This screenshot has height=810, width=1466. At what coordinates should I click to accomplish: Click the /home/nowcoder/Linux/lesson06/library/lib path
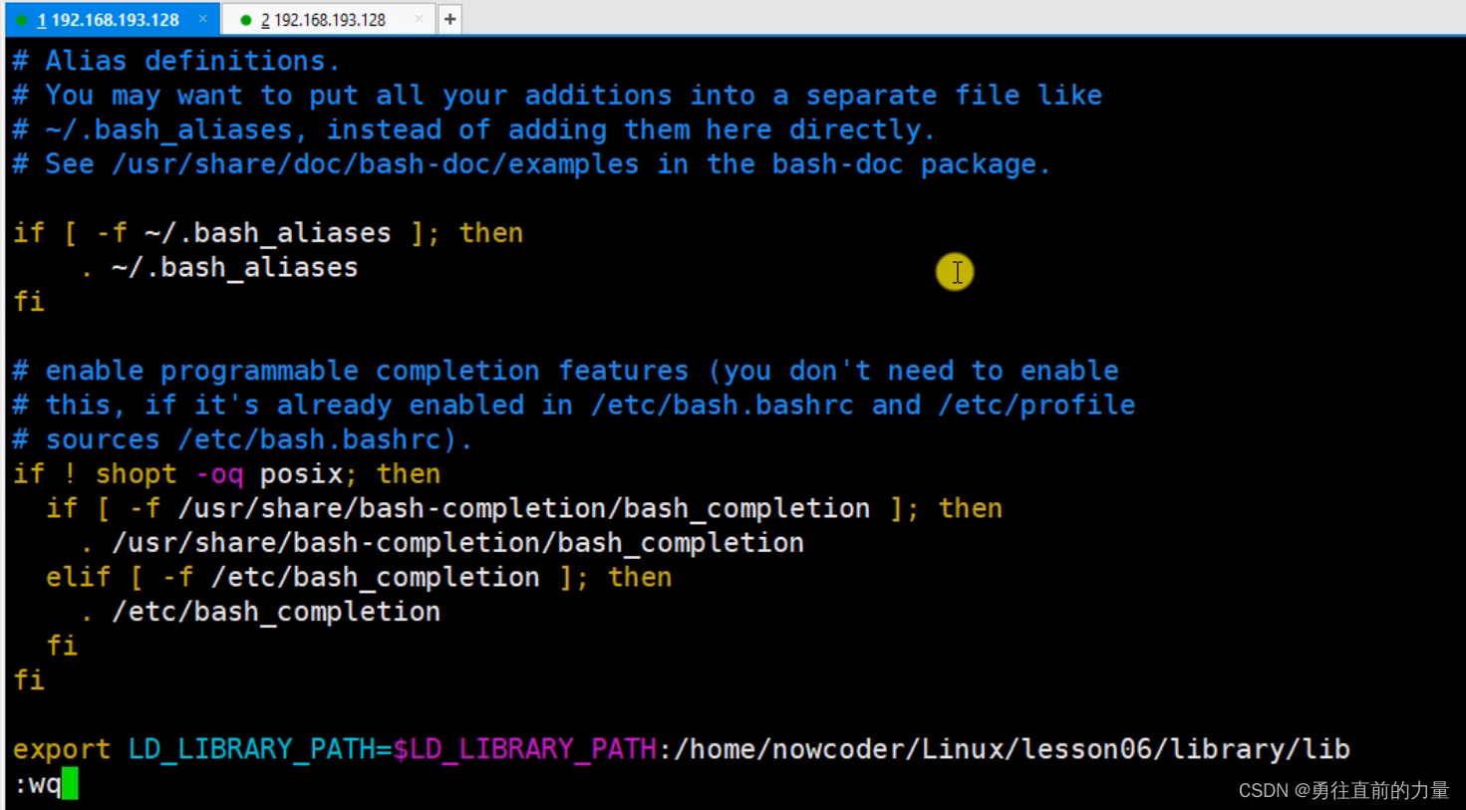point(1013,749)
